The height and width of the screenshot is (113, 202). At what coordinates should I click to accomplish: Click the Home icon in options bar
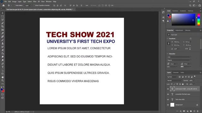pyautogui.click(x=3, y=5)
